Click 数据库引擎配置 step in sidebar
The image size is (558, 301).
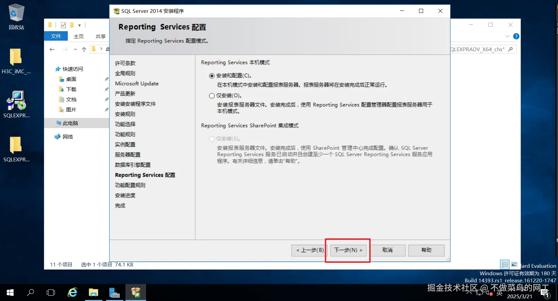click(133, 165)
